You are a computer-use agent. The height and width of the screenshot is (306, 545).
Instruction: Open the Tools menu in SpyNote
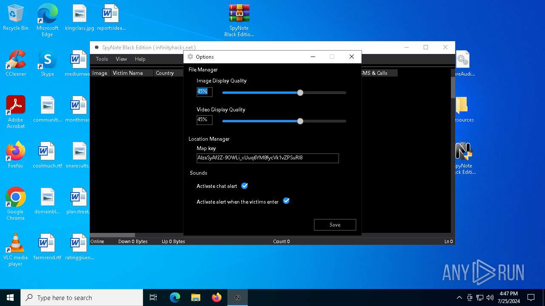click(102, 59)
